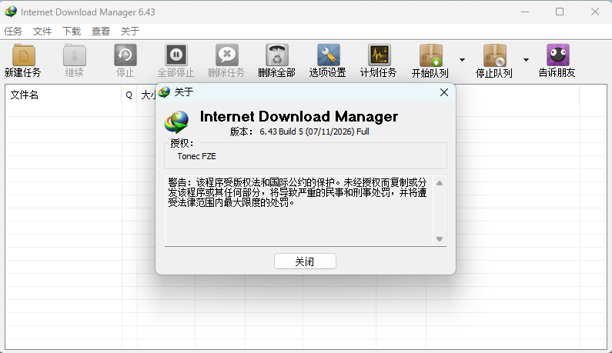Click the Tonec FZE license text
612x353 pixels.
[x=197, y=156]
